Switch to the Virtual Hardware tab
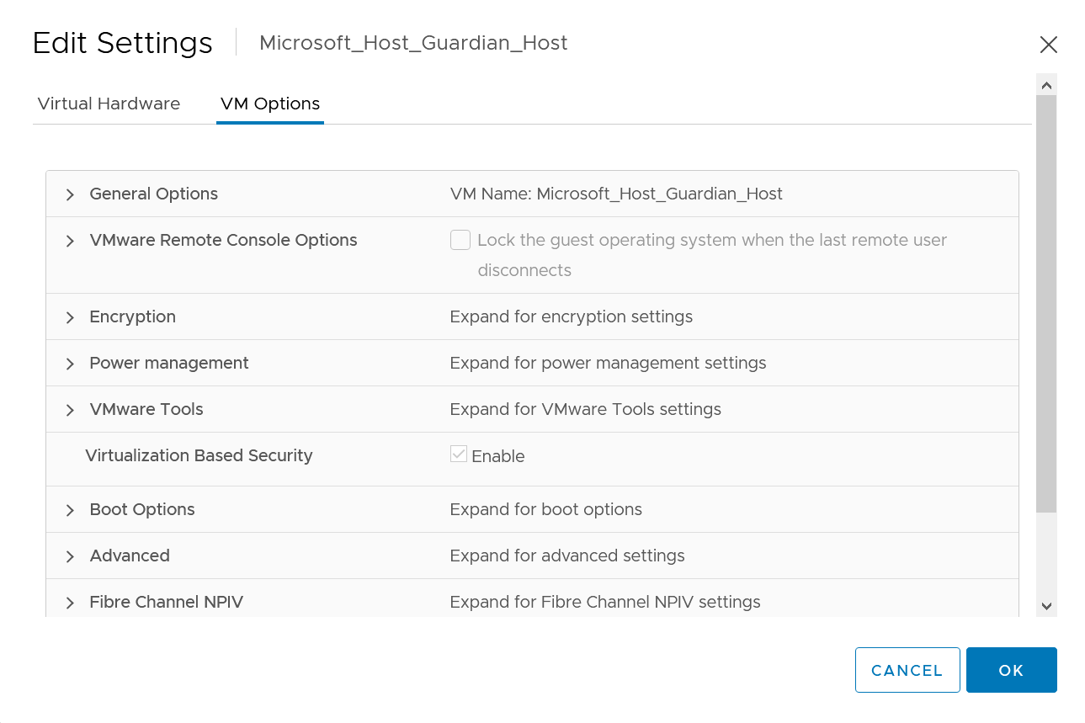 [109, 104]
